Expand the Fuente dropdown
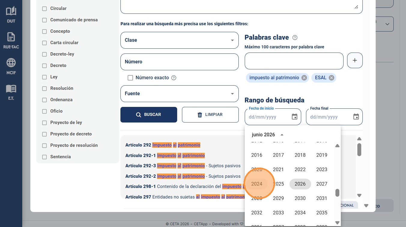 click(180, 94)
